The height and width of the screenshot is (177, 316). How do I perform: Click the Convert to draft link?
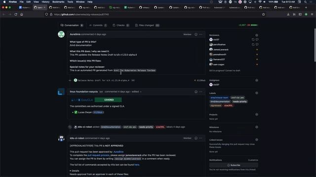click(233, 71)
